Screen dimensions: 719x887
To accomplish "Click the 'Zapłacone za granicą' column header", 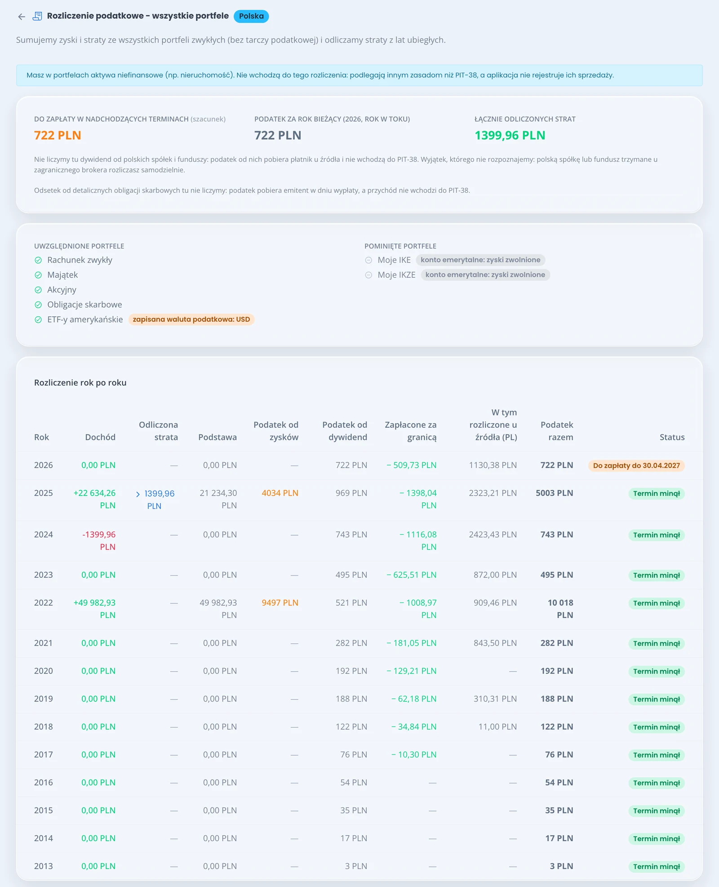I will click(411, 431).
